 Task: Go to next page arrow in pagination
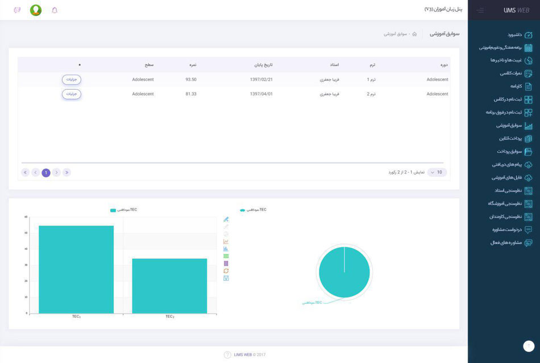pos(35,172)
